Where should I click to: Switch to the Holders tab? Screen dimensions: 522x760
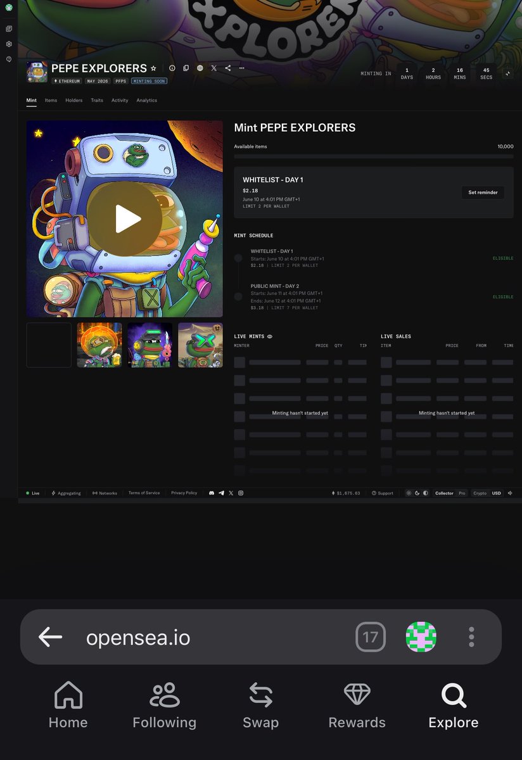tap(73, 100)
